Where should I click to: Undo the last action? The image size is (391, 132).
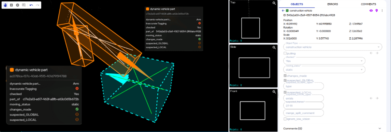31,5
